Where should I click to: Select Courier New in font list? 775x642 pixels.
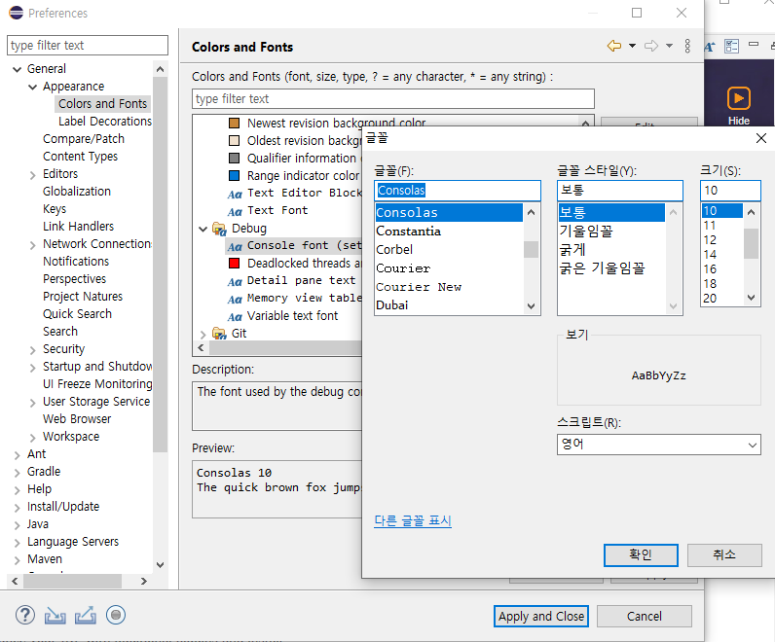coord(419,287)
